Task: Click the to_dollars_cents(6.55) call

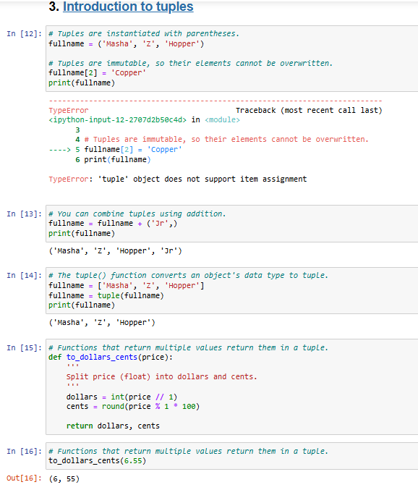Action: (x=97, y=460)
